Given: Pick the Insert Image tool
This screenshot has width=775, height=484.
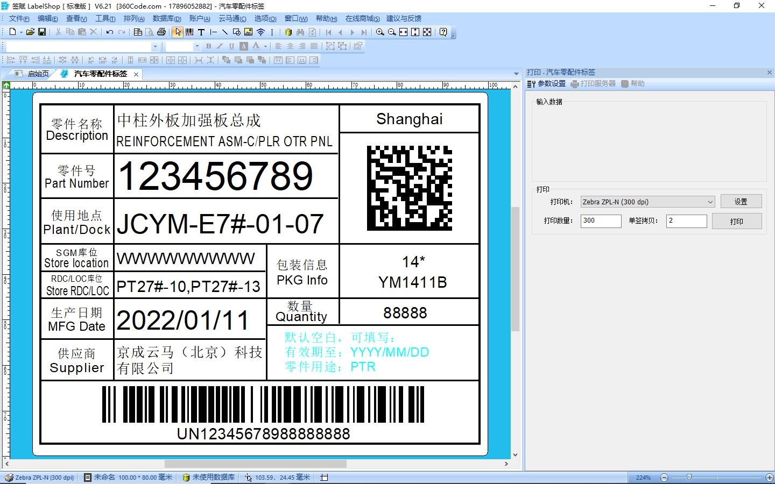Looking at the screenshot, I should [248, 32].
